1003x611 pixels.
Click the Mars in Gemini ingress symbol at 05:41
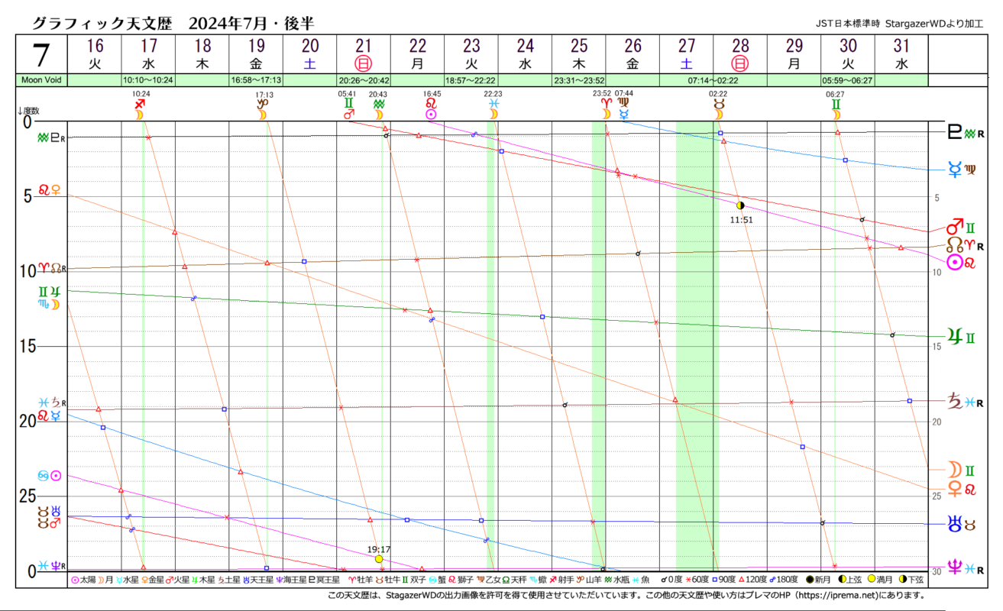click(348, 108)
